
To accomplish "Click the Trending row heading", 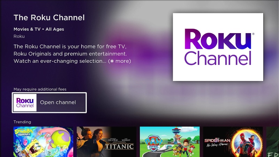I will (22, 122).
